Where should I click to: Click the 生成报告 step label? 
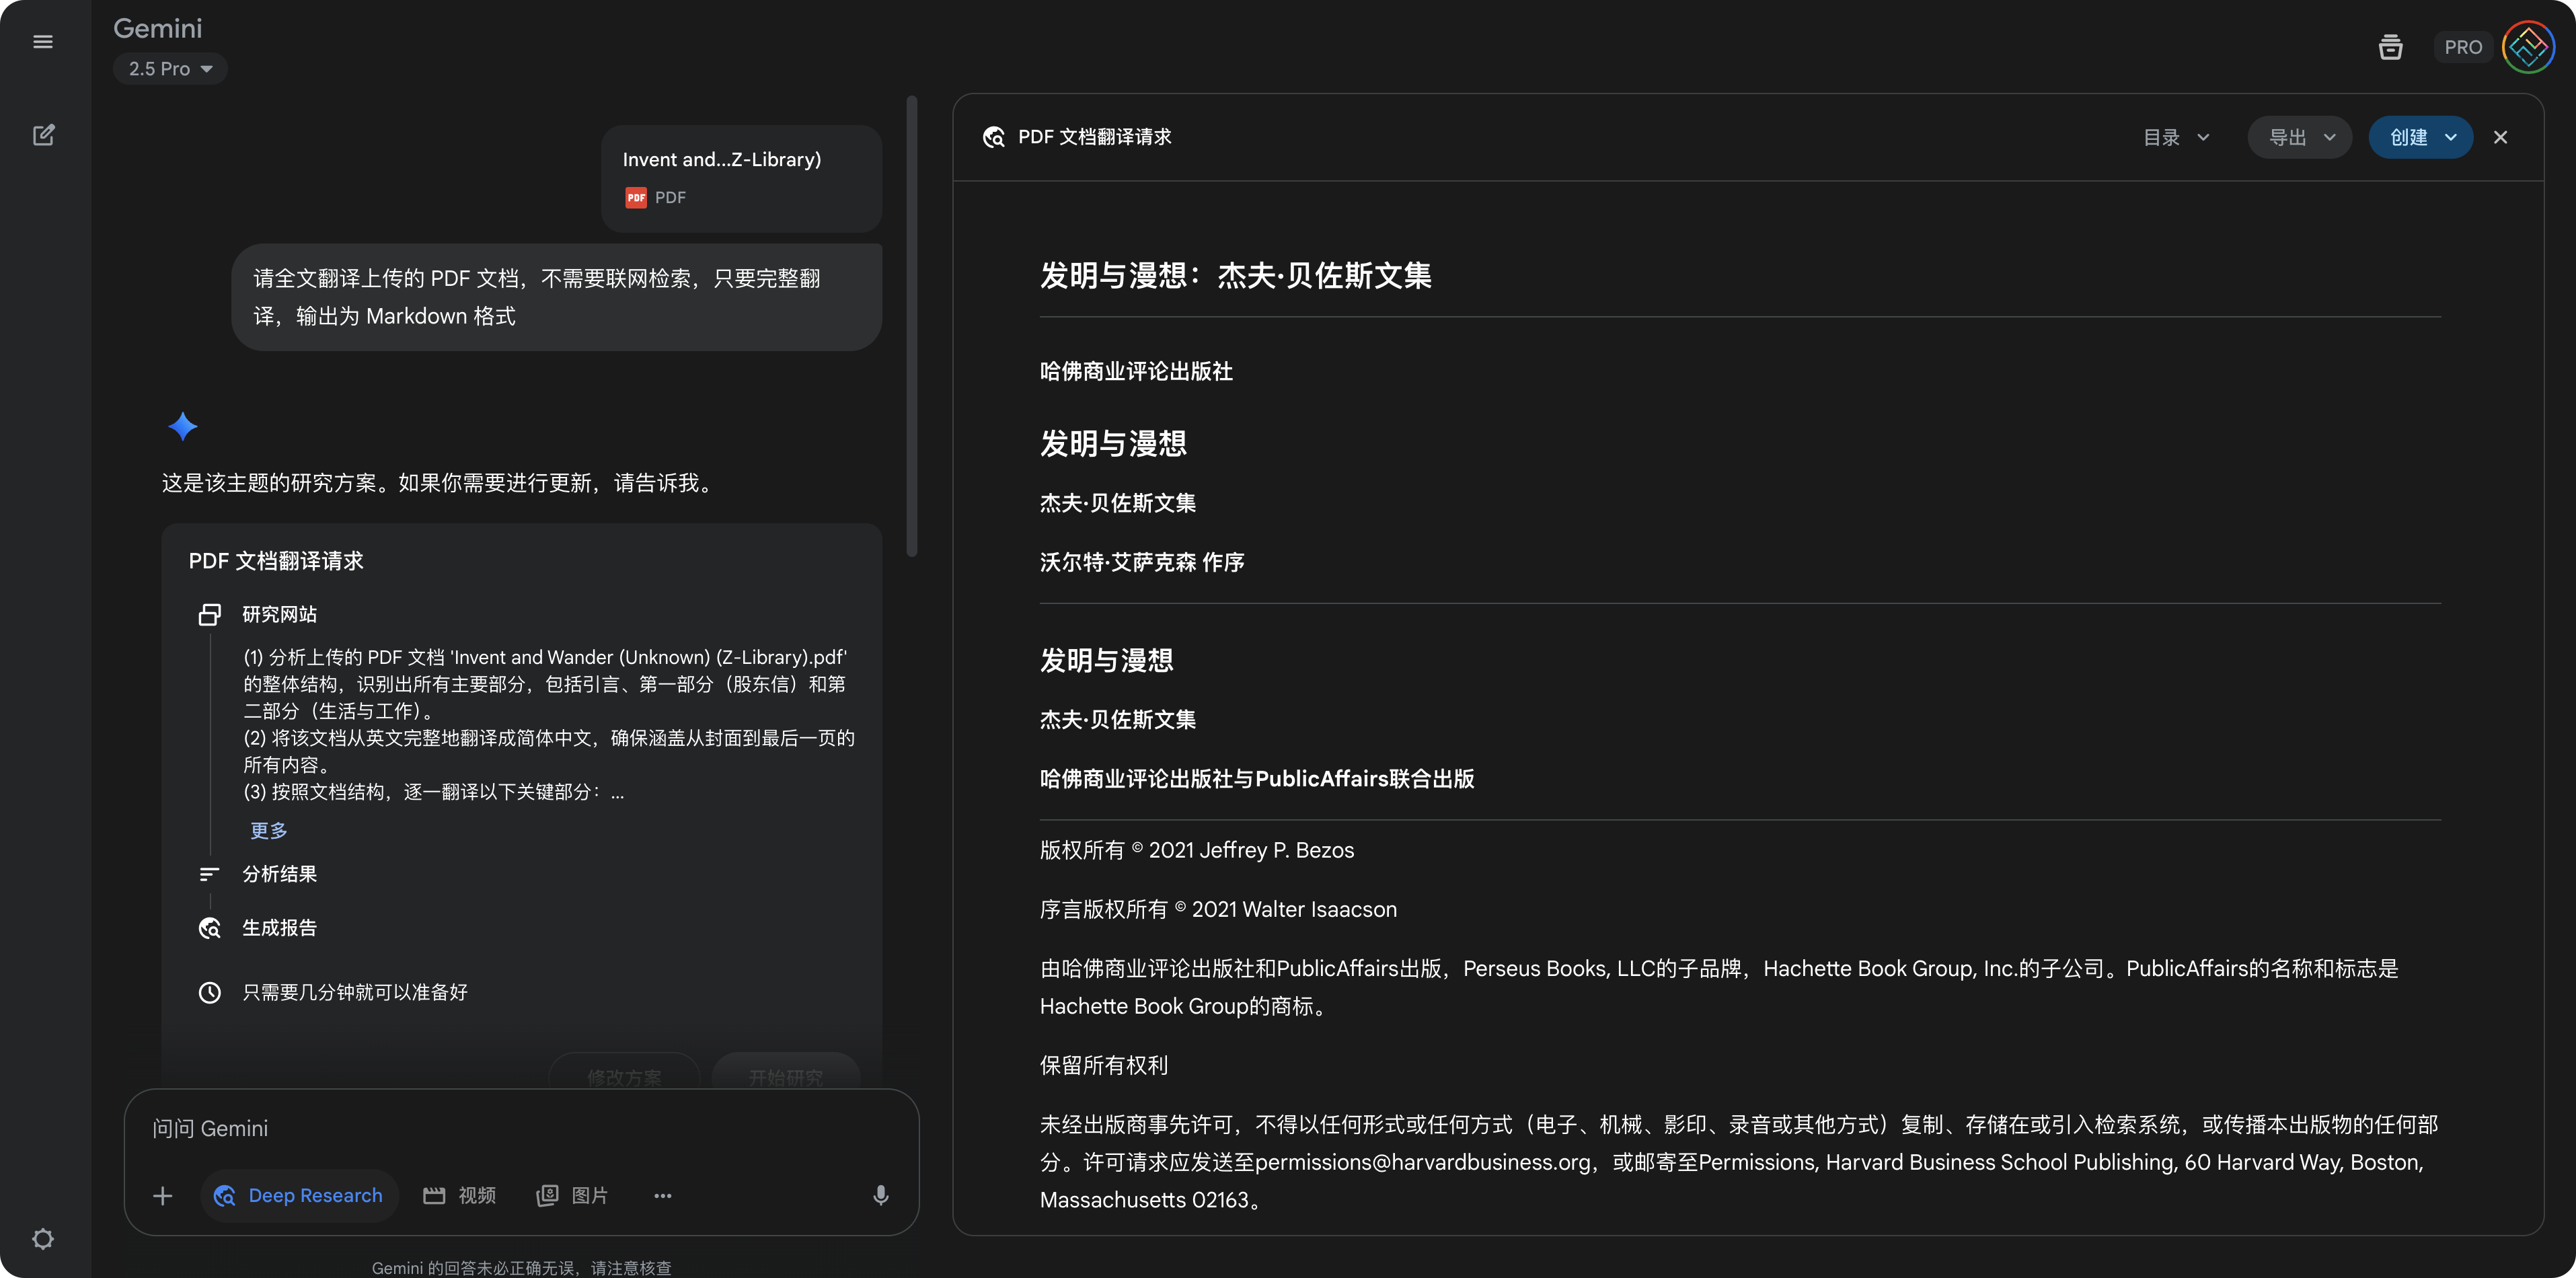pyautogui.click(x=279, y=928)
